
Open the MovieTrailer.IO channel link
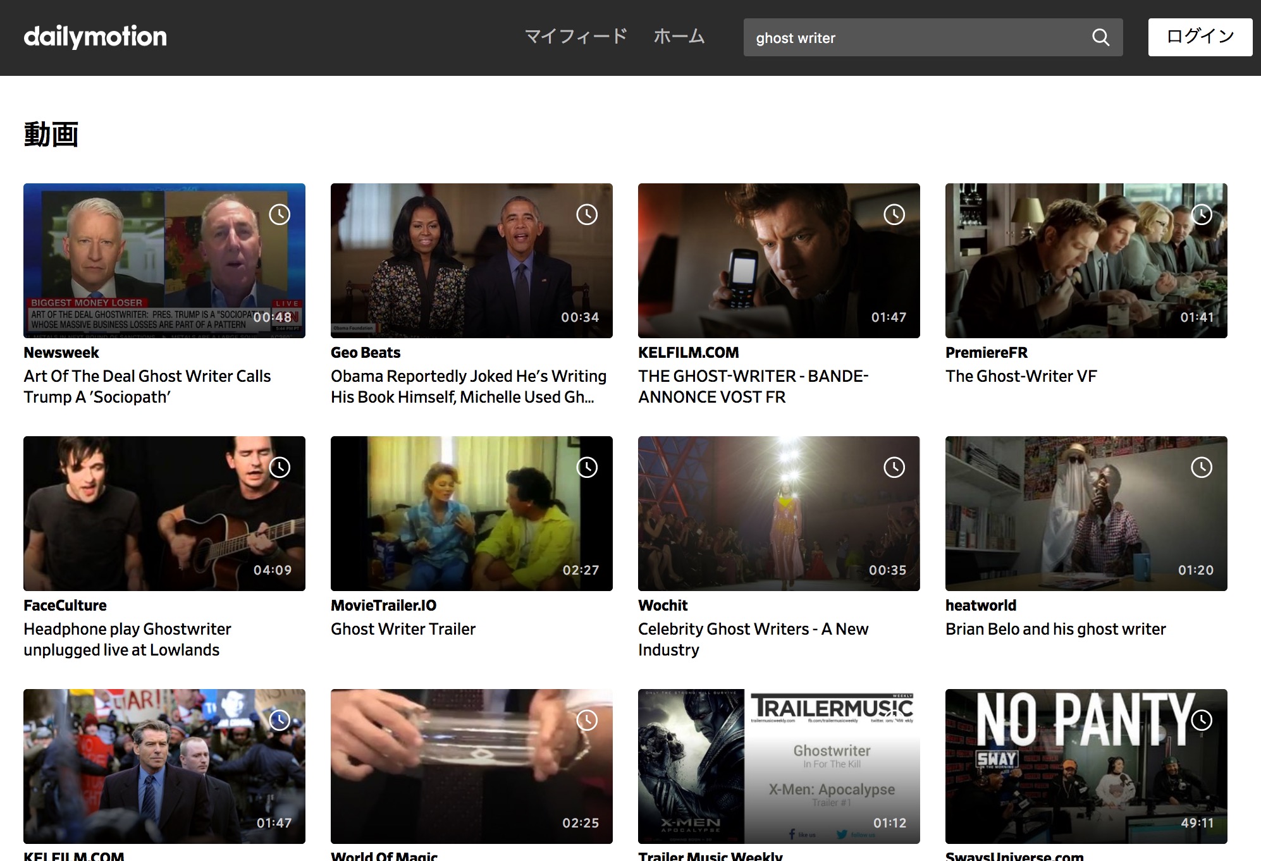tap(383, 606)
